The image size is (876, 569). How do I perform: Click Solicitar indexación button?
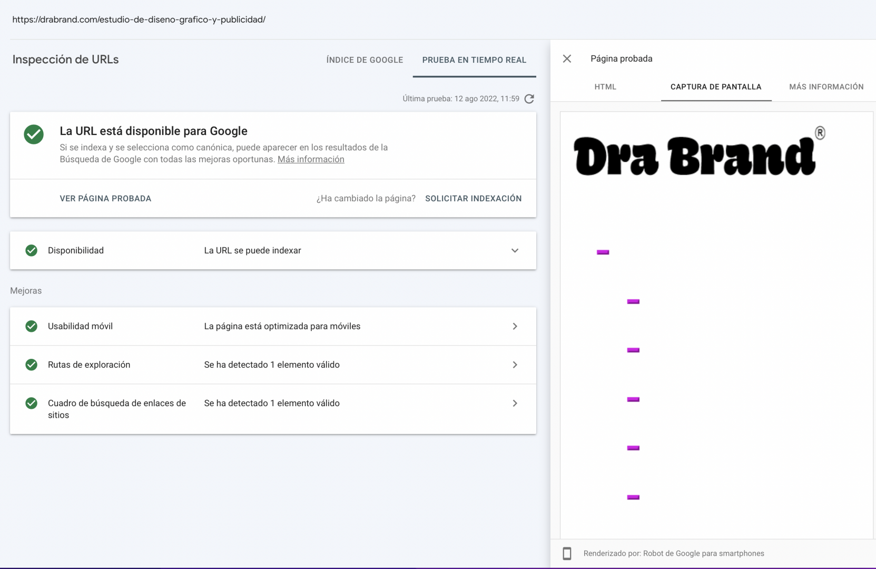(x=473, y=199)
